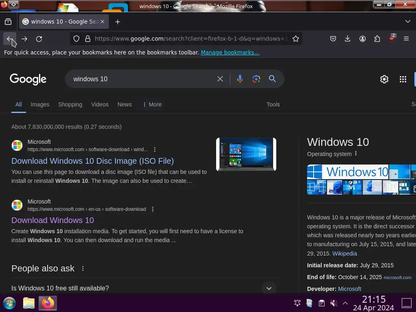
Task: Start voice search with the microphone icon
Action: [x=240, y=79]
